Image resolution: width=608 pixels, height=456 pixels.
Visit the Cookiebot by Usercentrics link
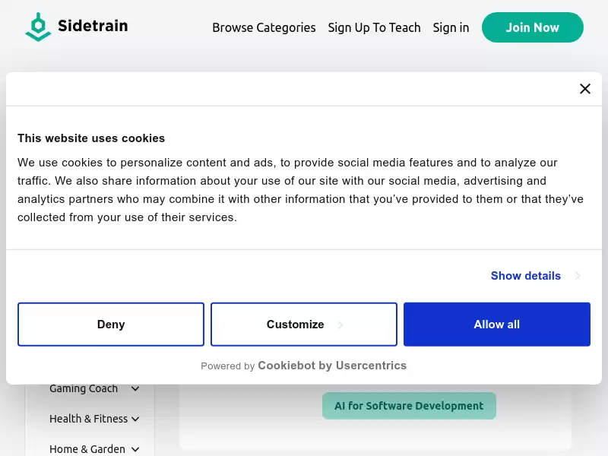point(332,366)
